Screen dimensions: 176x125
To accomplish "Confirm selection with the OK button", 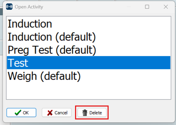I will [x=21, y=113].
